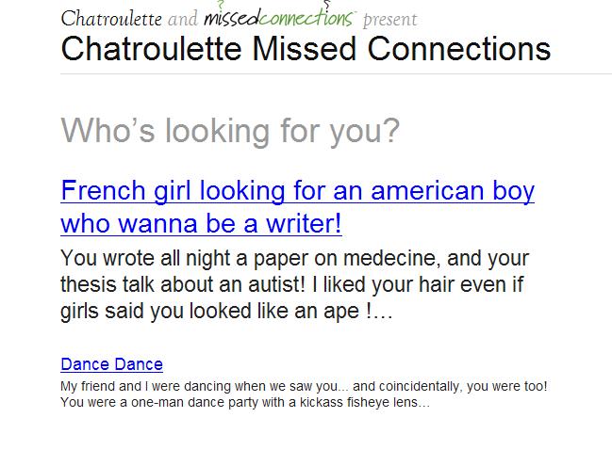Click the line "You wrote all night a paper on medecine"
The height and width of the screenshot is (466, 612).
coord(294,258)
